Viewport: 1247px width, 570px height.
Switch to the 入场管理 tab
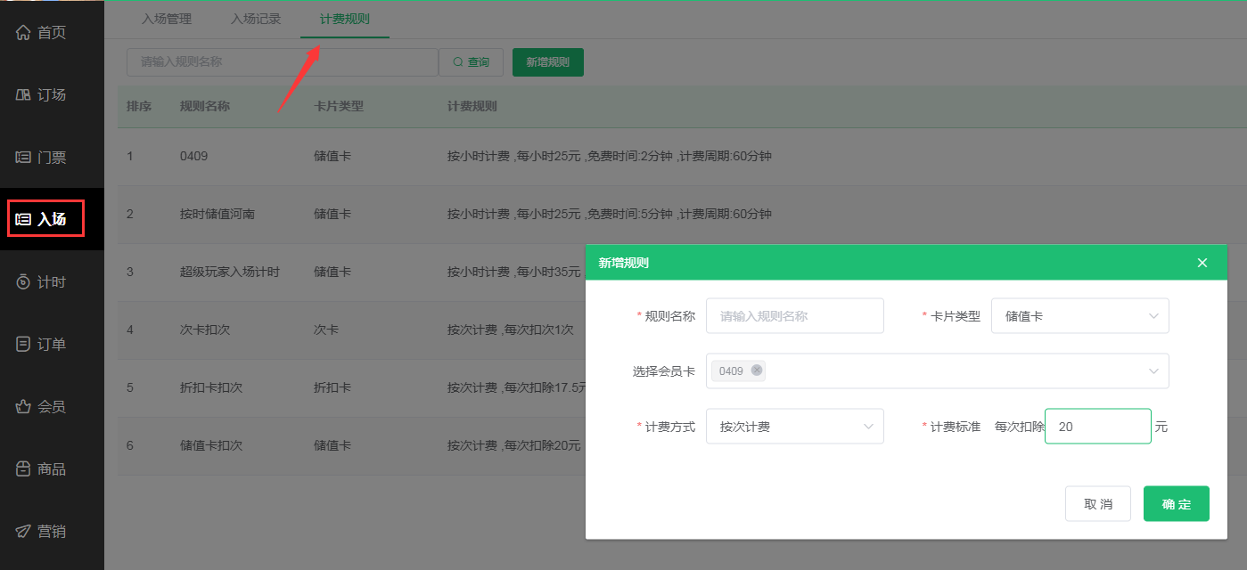[x=168, y=18]
